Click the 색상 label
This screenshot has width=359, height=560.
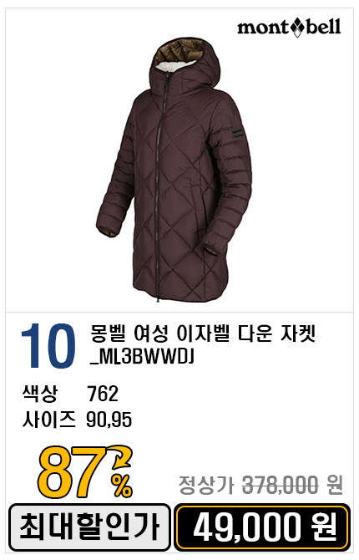point(39,394)
